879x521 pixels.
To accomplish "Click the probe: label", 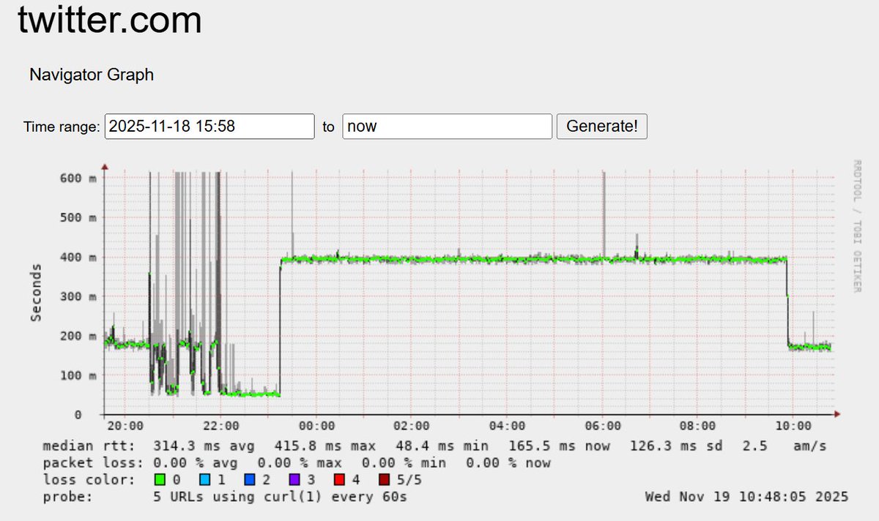I will pos(67,497).
